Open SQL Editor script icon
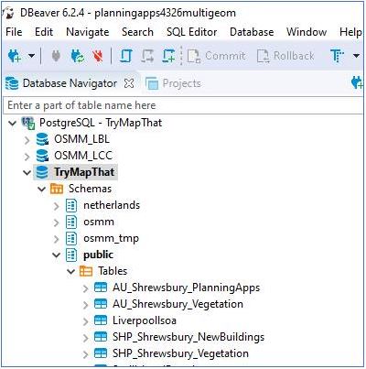The height and width of the screenshot is (369, 366). [126, 56]
